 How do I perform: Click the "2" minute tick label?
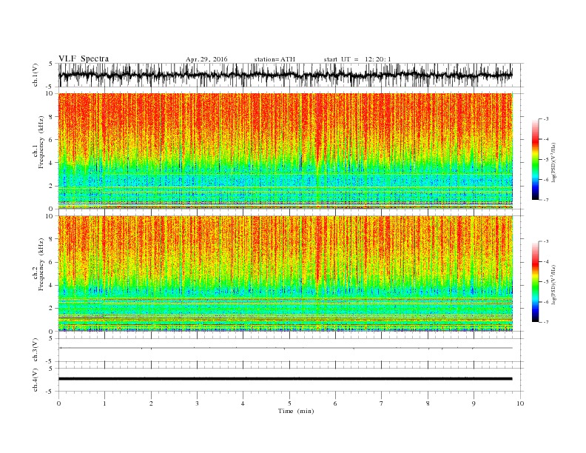151,403
